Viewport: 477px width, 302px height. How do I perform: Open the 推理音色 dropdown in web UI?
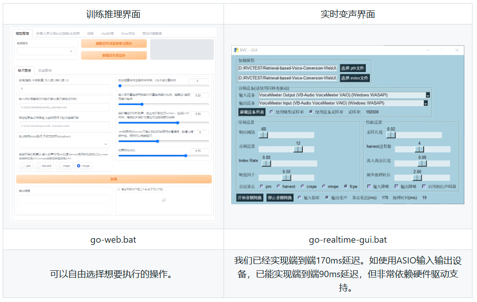(x=46, y=52)
